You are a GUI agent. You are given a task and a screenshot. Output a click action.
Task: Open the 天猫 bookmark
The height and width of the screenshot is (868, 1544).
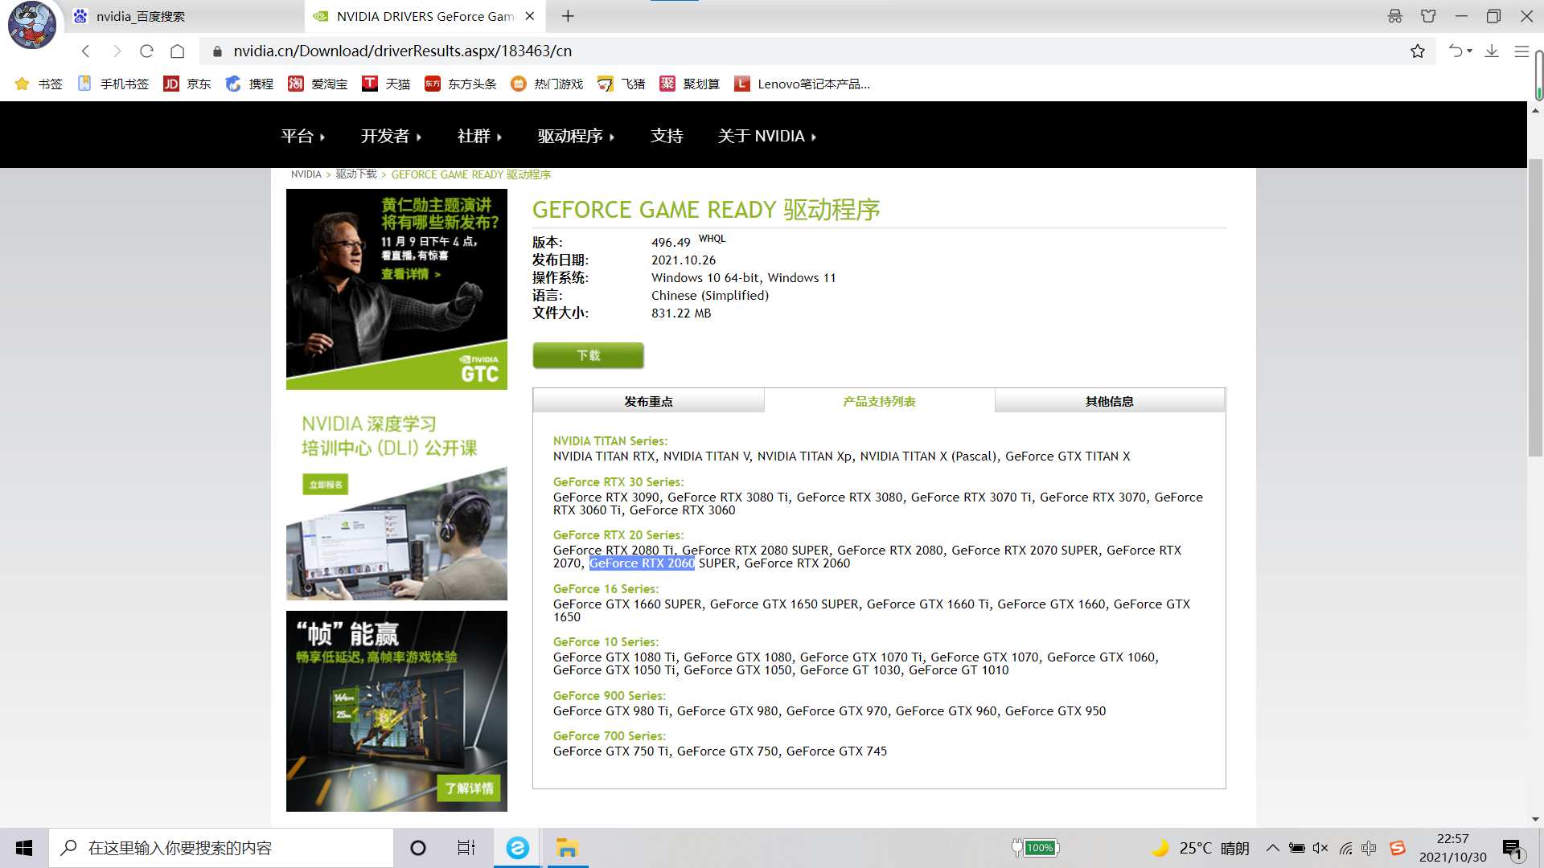tap(386, 84)
